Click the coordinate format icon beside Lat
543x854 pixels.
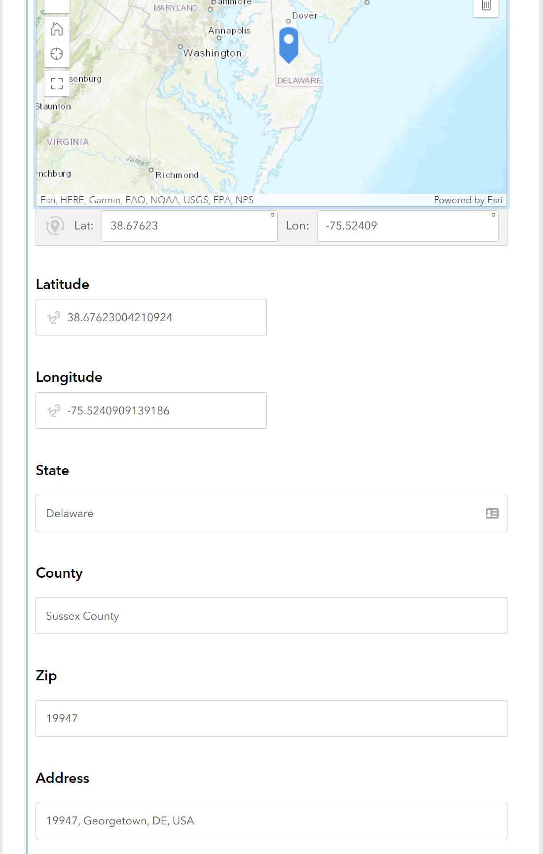click(55, 226)
